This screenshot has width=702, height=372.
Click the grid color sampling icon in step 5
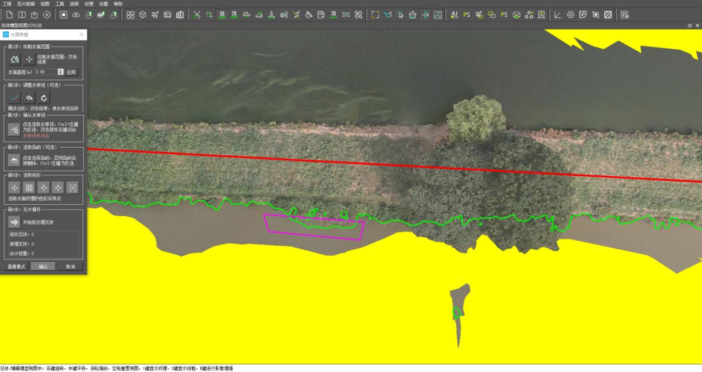(x=29, y=188)
